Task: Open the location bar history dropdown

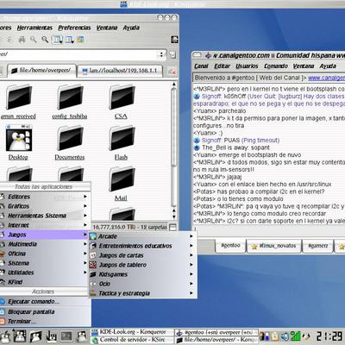Action: [x=161, y=54]
